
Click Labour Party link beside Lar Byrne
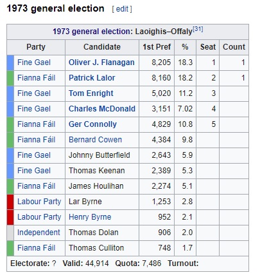click(39, 202)
